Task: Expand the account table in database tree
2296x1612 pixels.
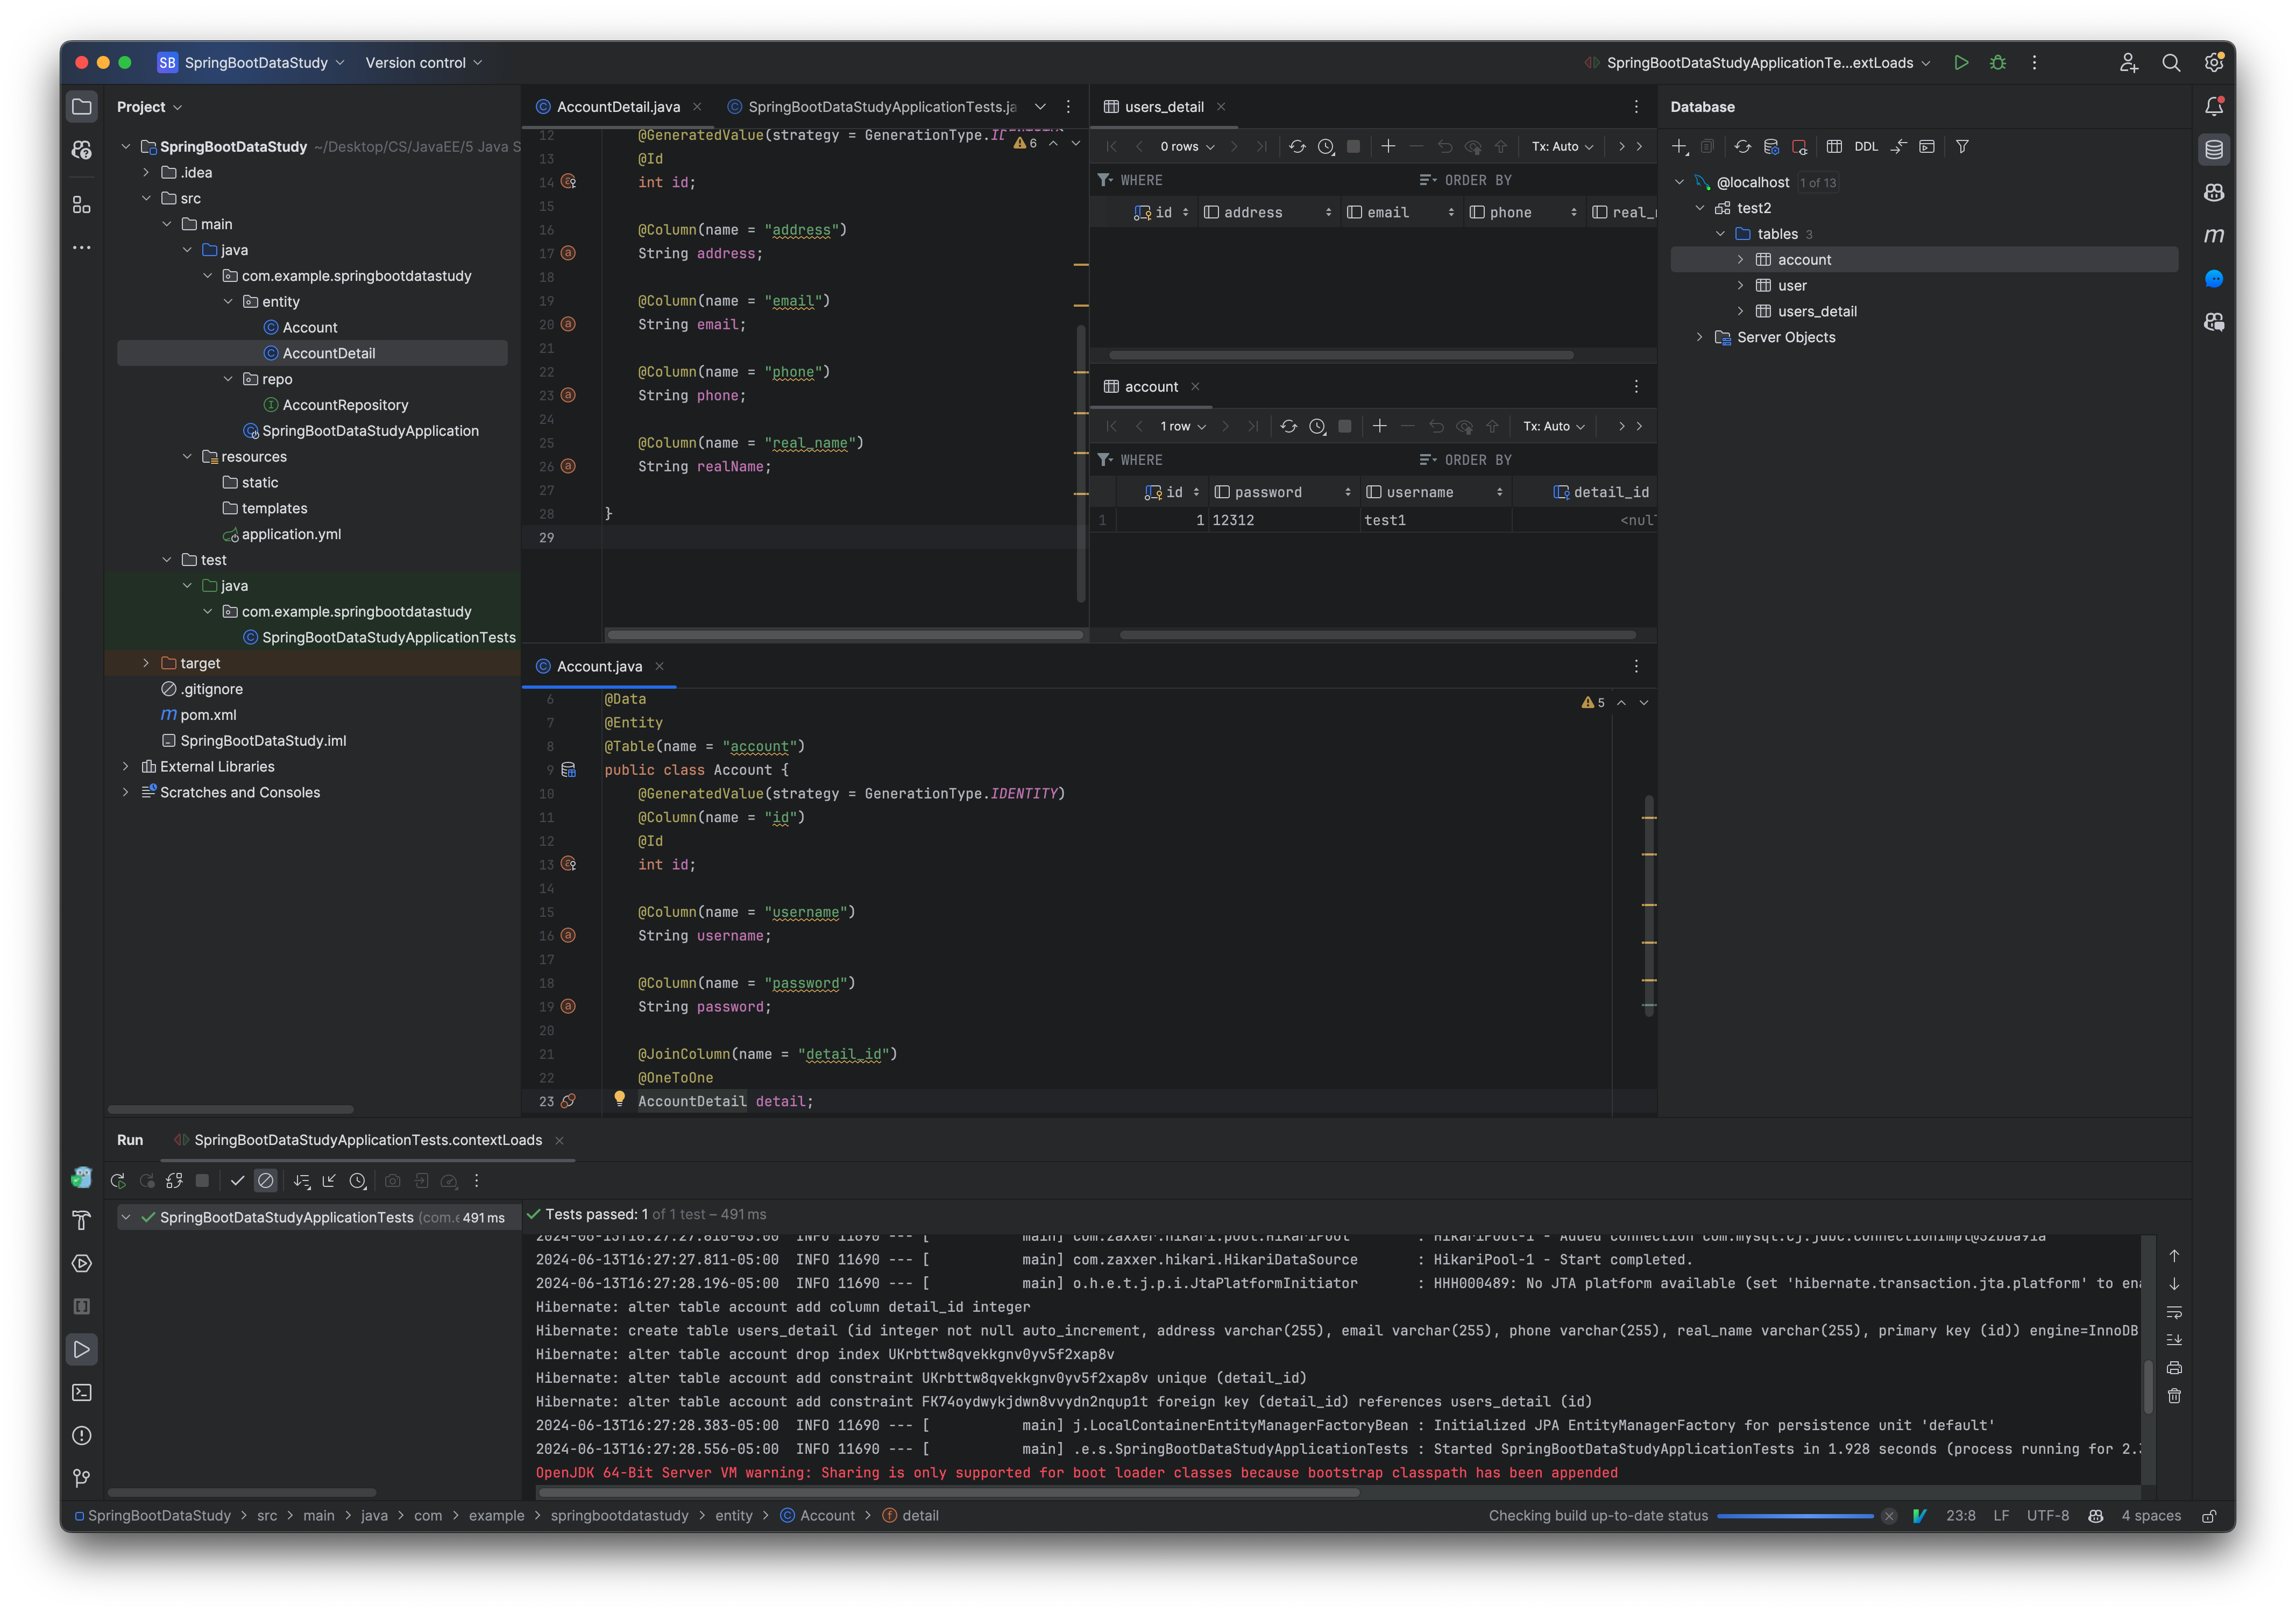Action: (x=1741, y=259)
